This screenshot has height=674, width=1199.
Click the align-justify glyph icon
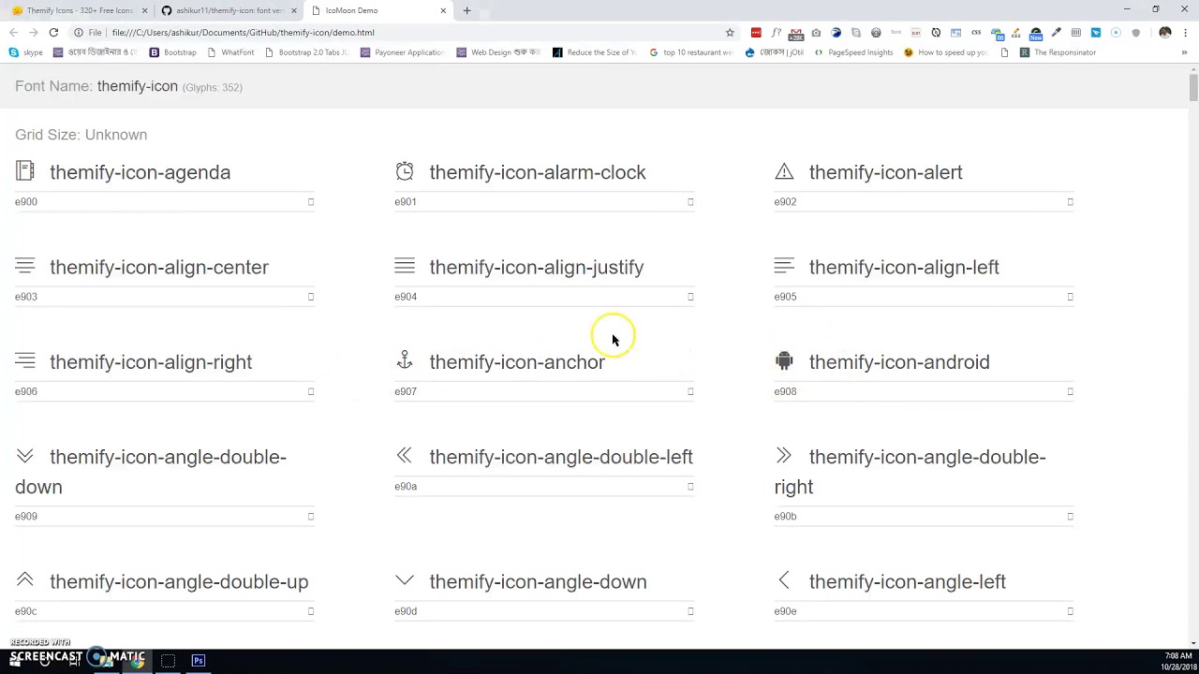[x=405, y=266]
